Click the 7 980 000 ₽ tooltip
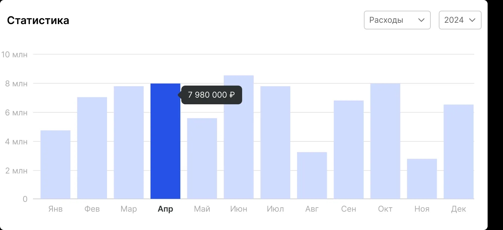 211,95
